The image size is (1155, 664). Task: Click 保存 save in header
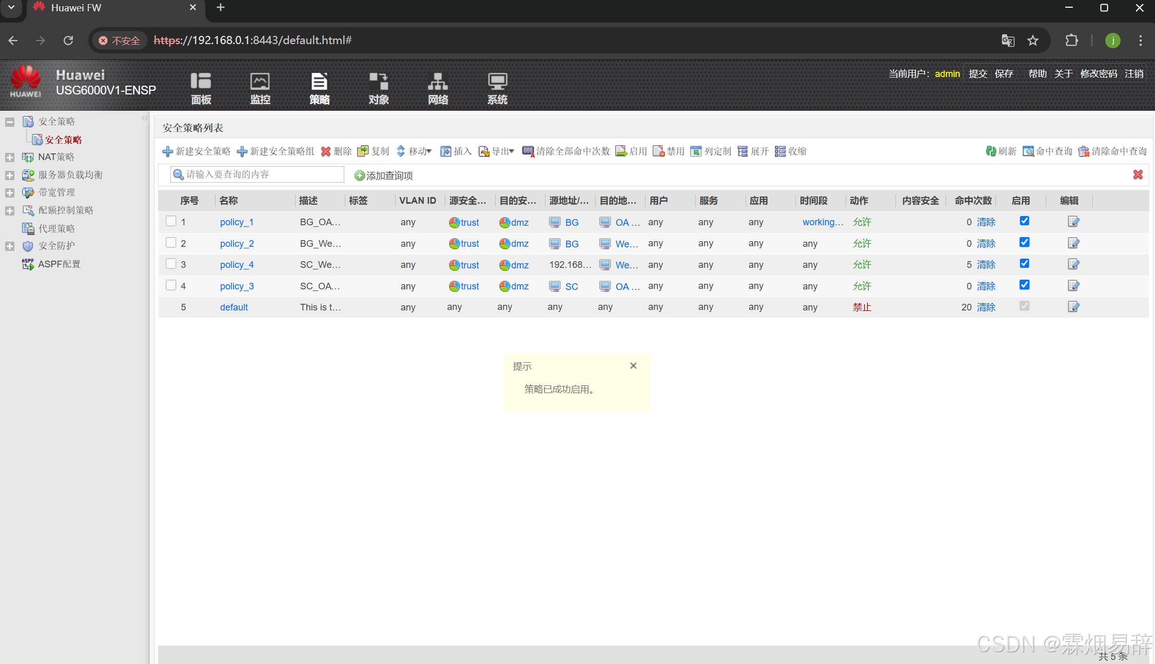pyautogui.click(x=1003, y=74)
